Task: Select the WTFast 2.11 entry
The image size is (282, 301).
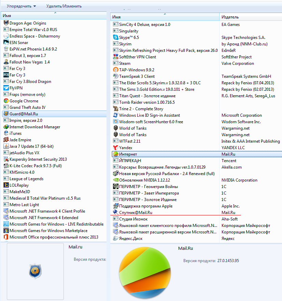Action: click(130, 141)
